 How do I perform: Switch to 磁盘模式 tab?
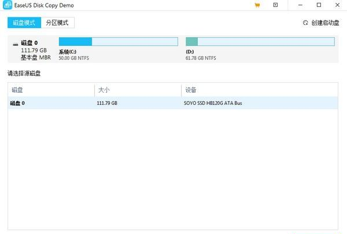click(24, 23)
